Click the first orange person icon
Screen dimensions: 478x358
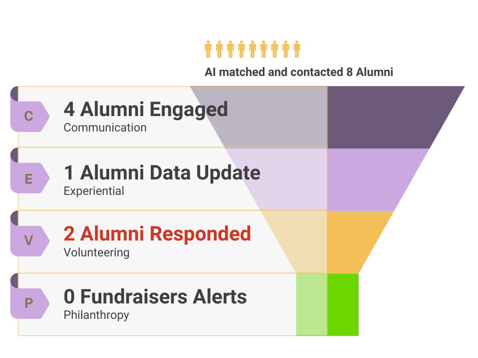[x=208, y=49]
